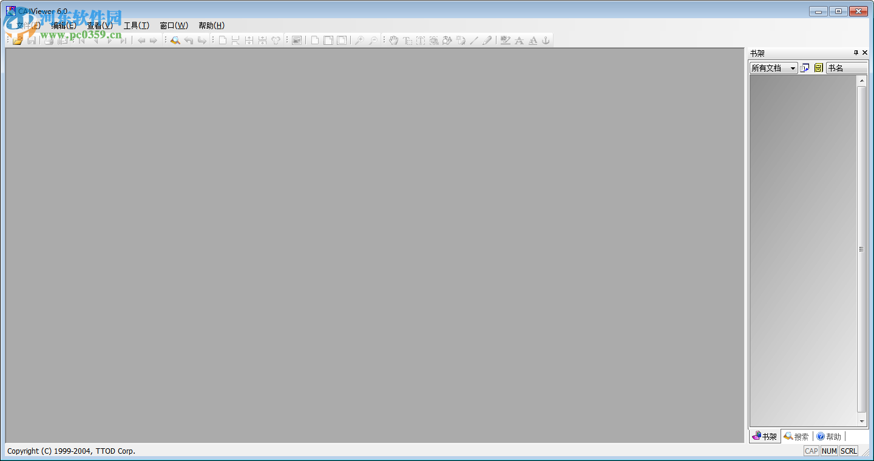Image resolution: width=874 pixels, height=461 pixels.
Task: Open the 帮助 tab in the side panel
Action: tap(829, 436)
